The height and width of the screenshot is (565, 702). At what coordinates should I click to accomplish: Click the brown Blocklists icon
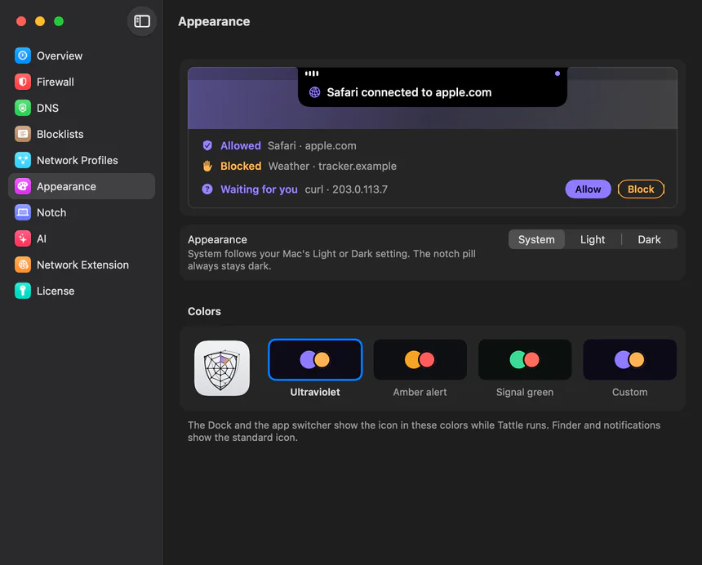23,134
